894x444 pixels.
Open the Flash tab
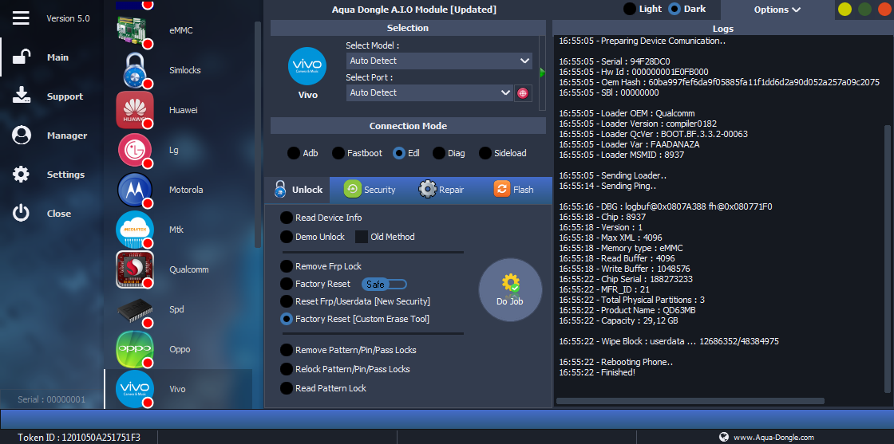[514, 190]
